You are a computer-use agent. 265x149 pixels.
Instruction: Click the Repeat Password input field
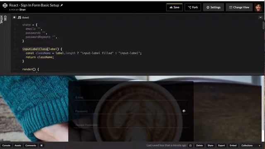(130, 125)
